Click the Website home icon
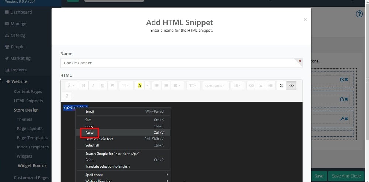This screenshot has width=369, height=182. tap(8, 81)
